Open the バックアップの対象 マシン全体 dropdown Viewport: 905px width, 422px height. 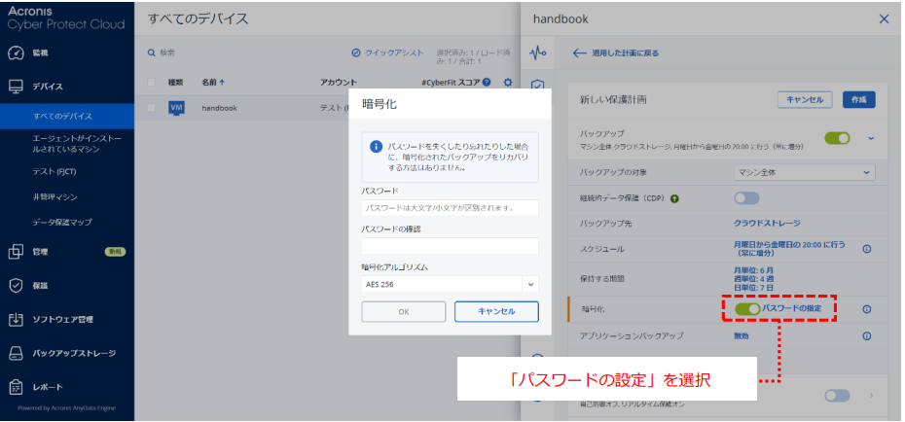[804, 172]
